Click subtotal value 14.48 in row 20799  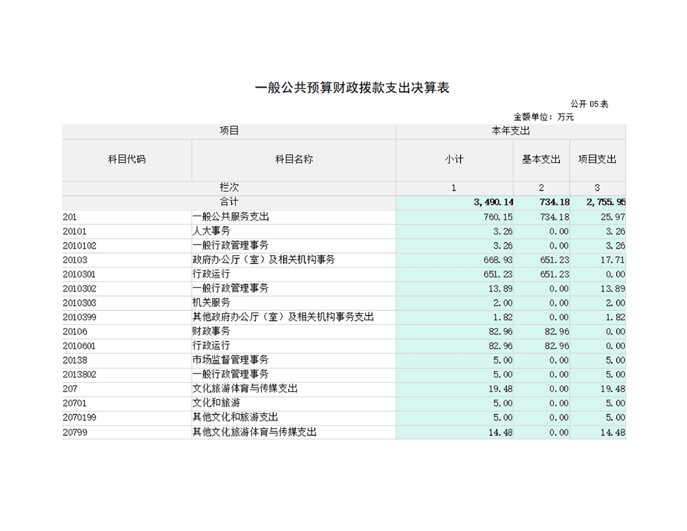500,433
